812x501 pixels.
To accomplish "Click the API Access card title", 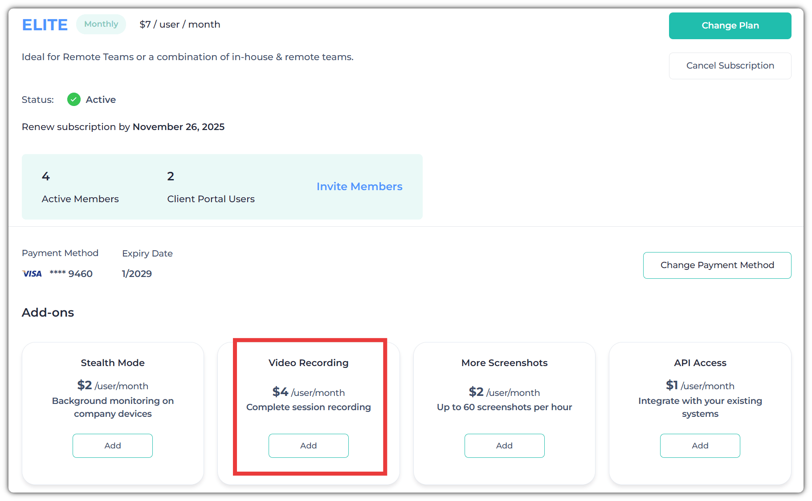I will click(x=700, y=363).
